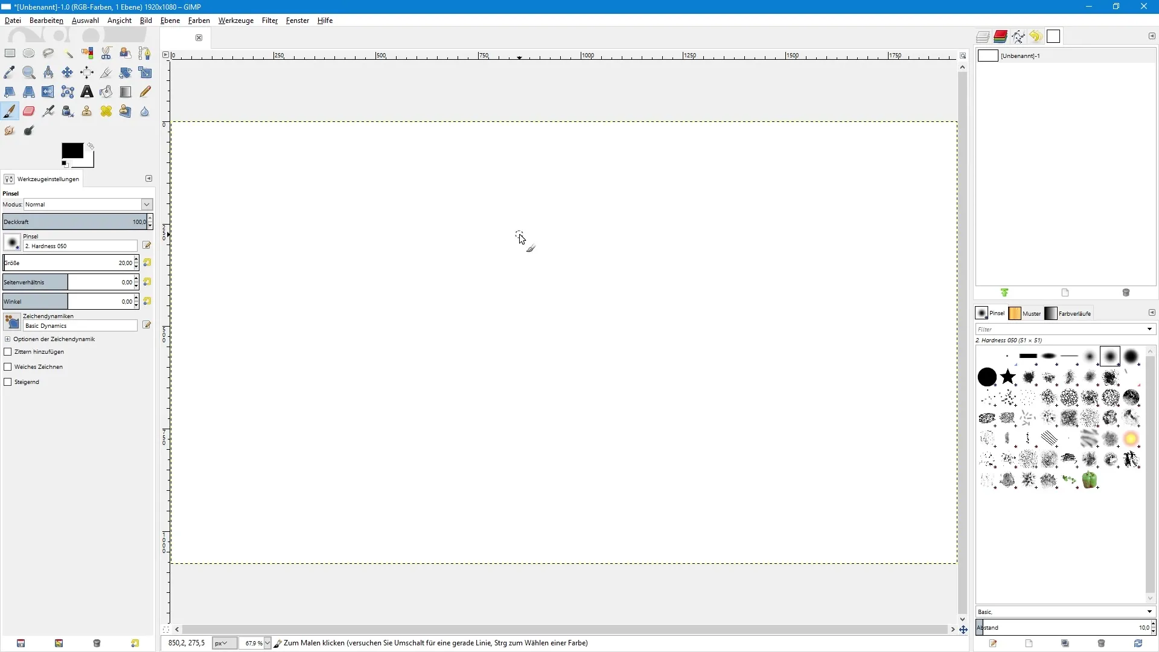Image resolution: width=1159 pixels, height=652 pixels.
Task: Select the Clone stamp tool
Action: pos(87,111)
